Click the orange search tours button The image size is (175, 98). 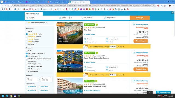[140, 18]
